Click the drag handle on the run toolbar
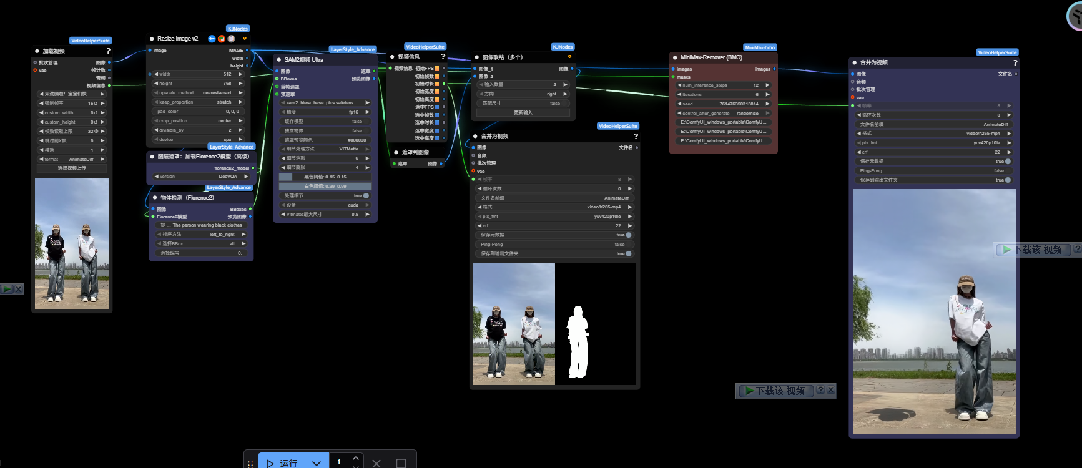The image size is (1082, 468). [x=250, y=464]
